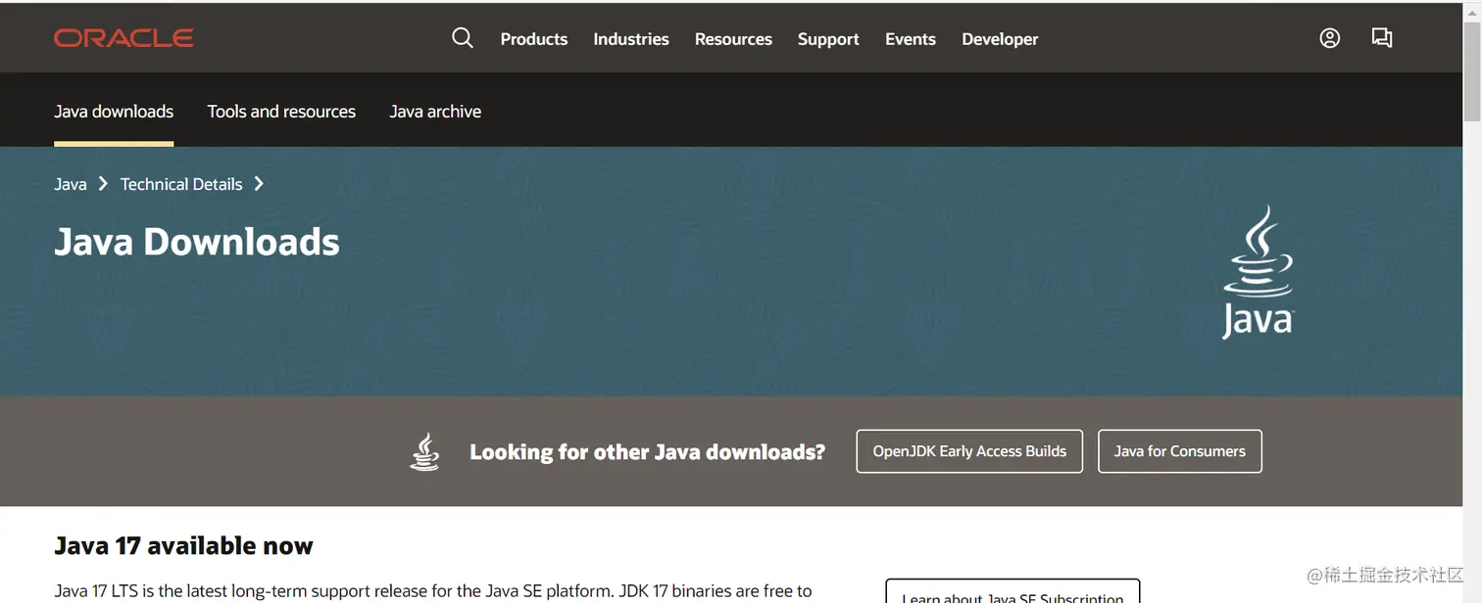This screenshot has width=1482, height=603.
Task: Open the Support menu
Action: (x=828, y=39)
